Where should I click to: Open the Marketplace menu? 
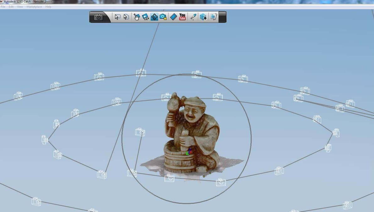coord(34,7)
